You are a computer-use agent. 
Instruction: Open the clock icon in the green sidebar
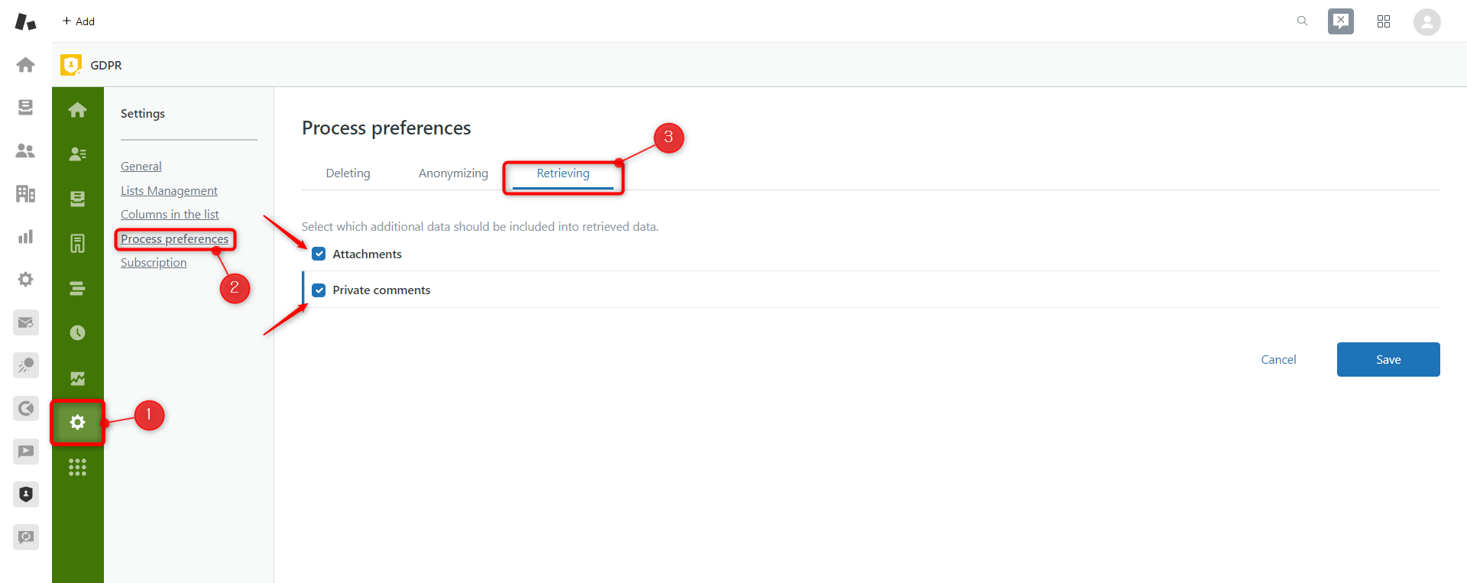(77, 332)
